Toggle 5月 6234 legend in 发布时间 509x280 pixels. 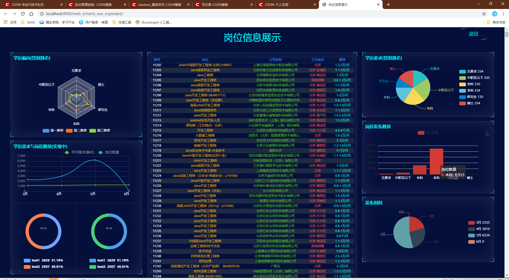[x=479, y=235]
